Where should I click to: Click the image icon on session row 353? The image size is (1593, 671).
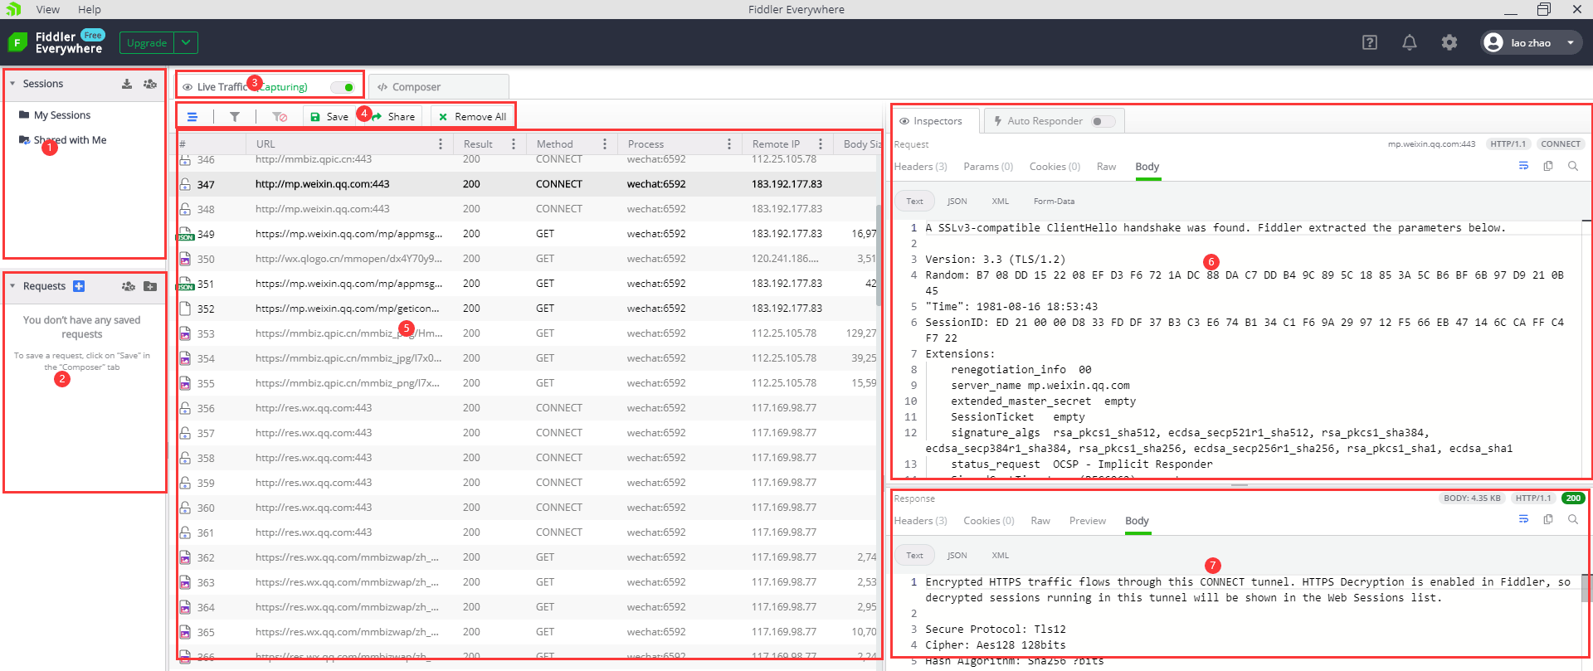[185, 333]
